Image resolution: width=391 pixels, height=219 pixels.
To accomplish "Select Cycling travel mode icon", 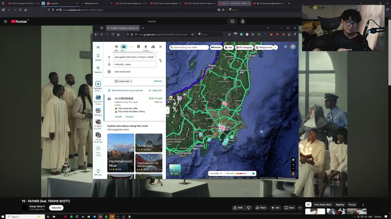I will 153,47.
